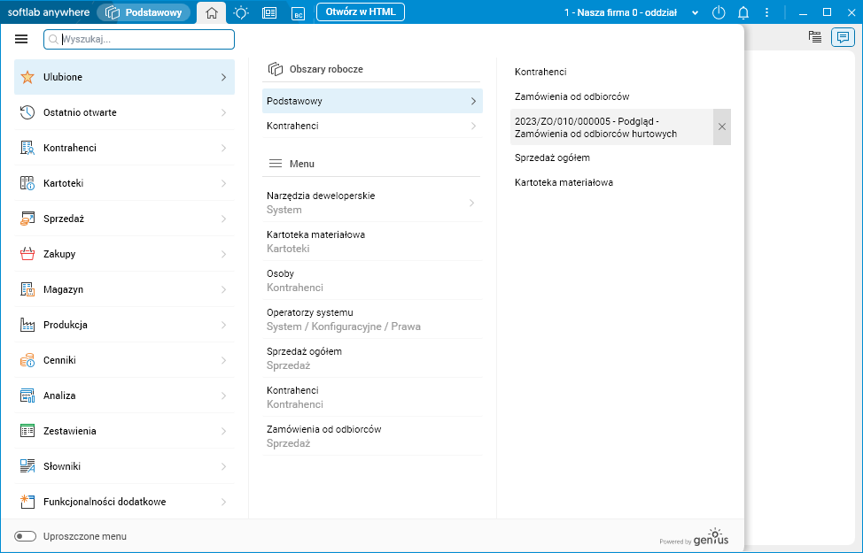Screen dimensions: 863x553
Task: Select the Cenniki category label
Action: click(x=59, y=360)
